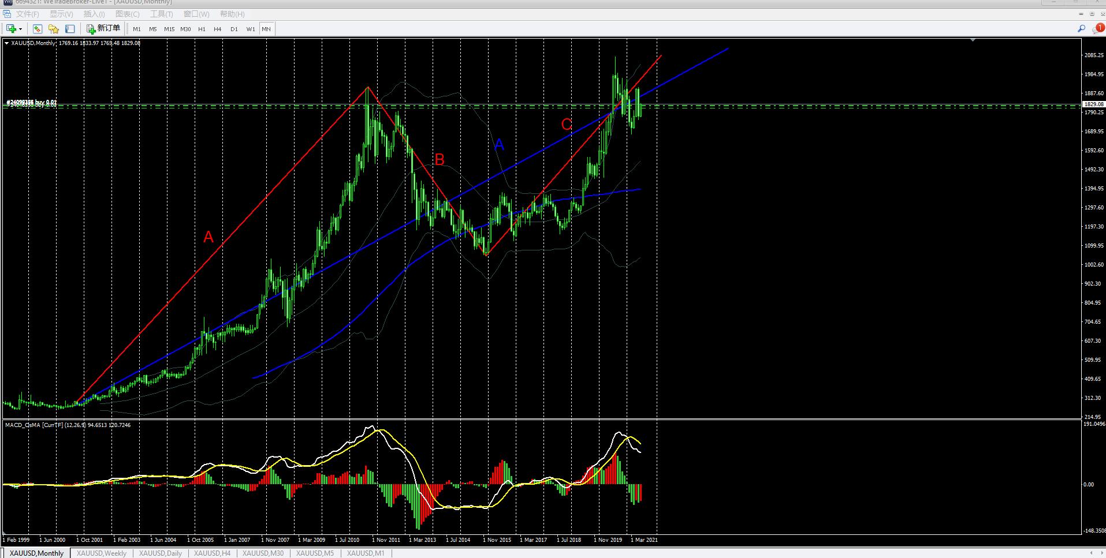
Task: Open the 文件(F) menu
Action: 28,14
